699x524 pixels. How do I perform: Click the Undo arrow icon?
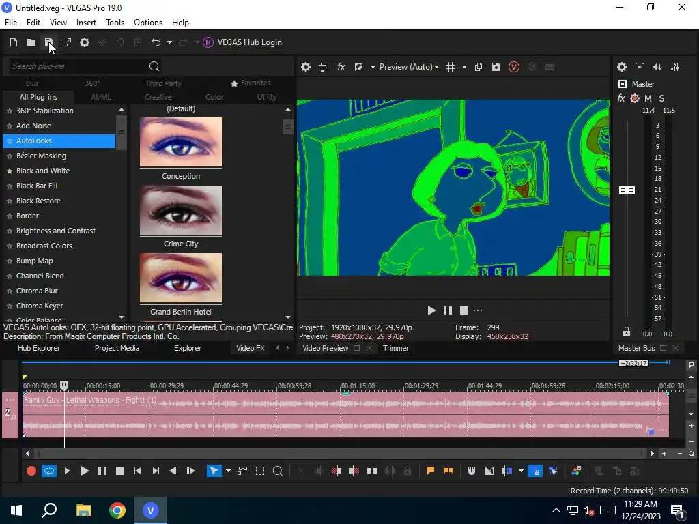tap(156, 42)
